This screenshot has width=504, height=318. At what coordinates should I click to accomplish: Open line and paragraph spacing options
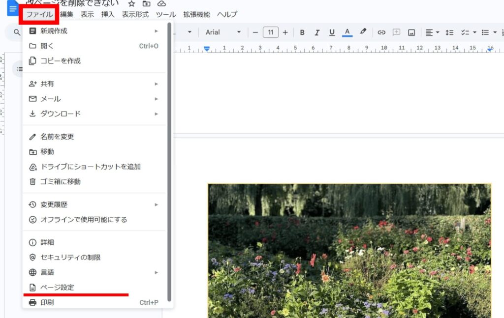449,32
